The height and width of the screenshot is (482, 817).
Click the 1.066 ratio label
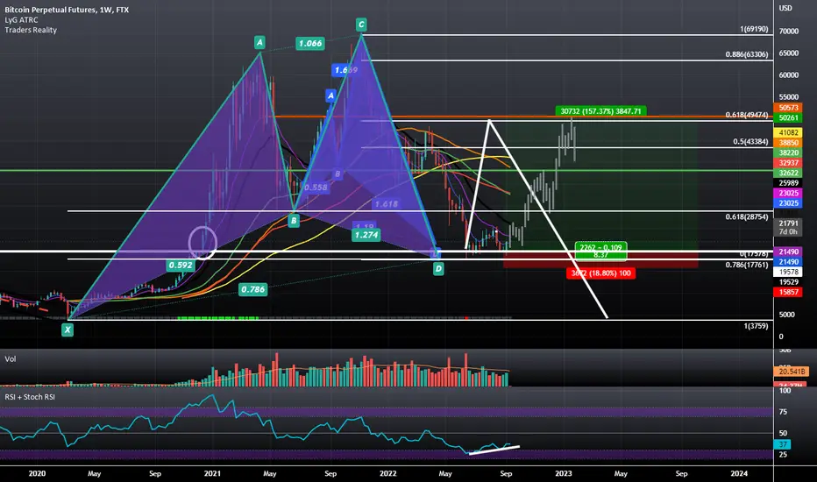[310, 43]
